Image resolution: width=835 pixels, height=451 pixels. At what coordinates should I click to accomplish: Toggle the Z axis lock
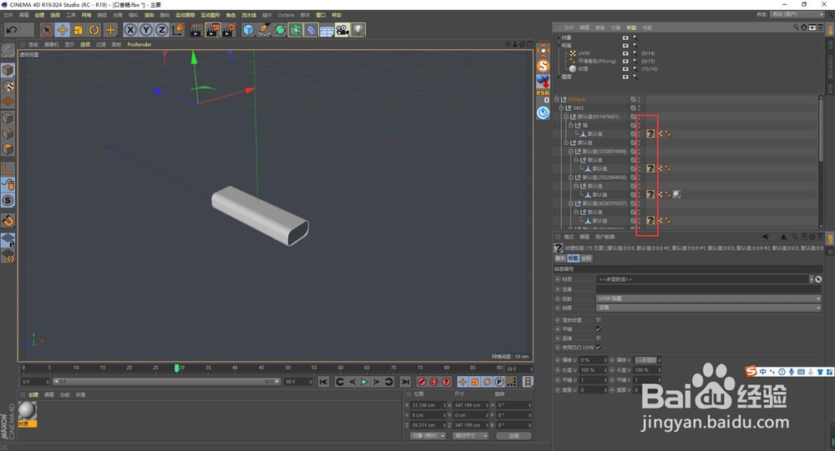161,30
